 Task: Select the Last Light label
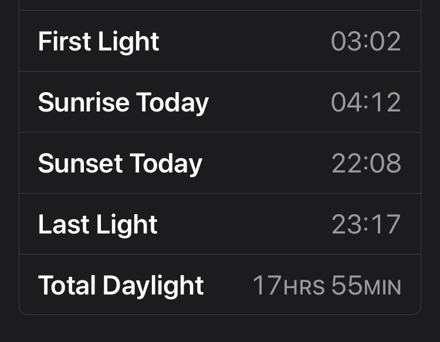(x=97, y=225)
